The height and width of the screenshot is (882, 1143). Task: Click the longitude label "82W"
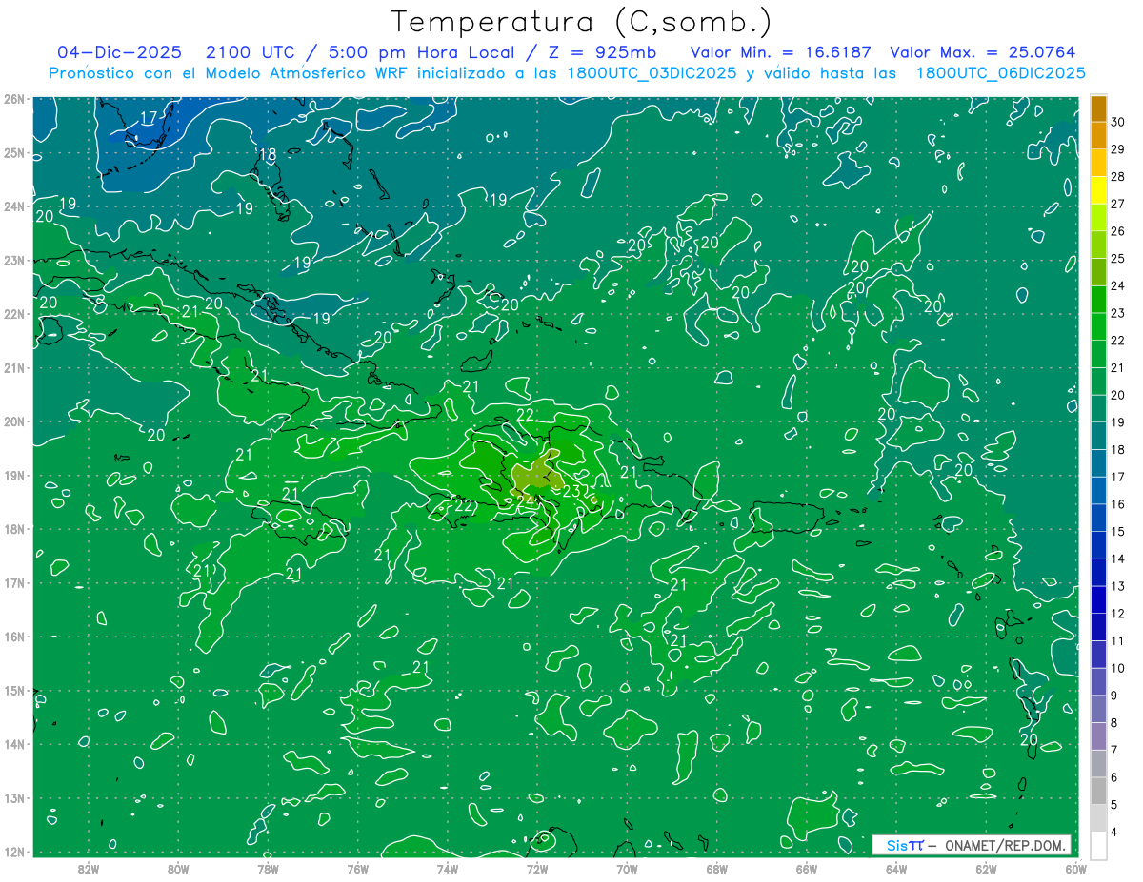(x=89, y=869)
